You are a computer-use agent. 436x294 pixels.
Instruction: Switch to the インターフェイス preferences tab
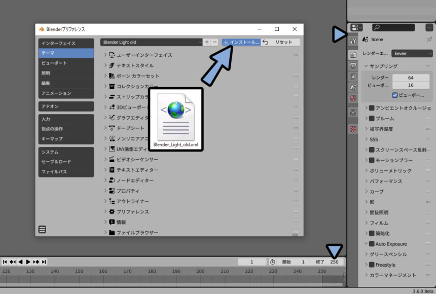tap(66, 43)
